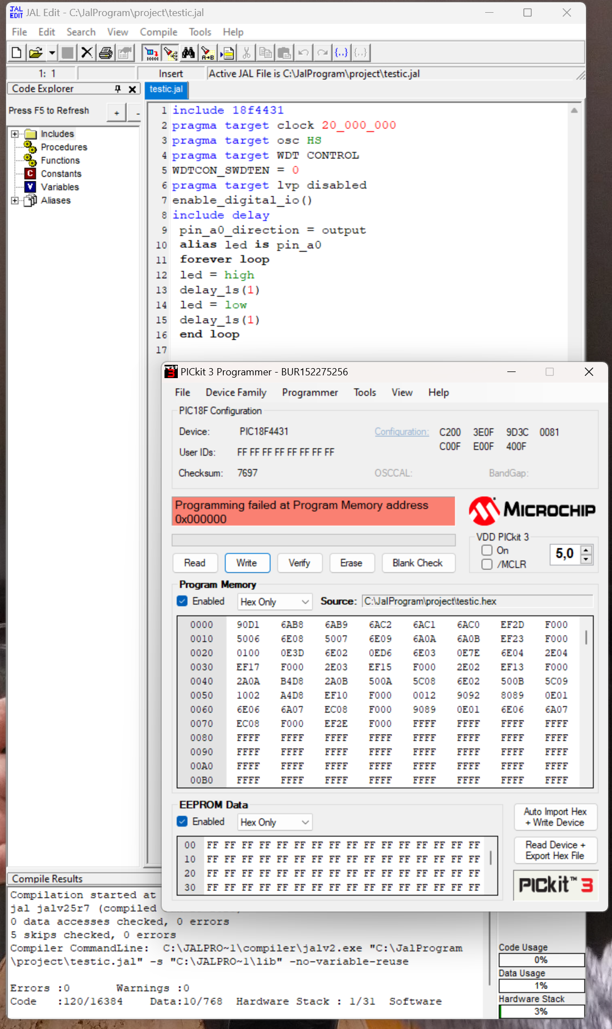Click the Code Explorer pin icon

tap(117, 89)
